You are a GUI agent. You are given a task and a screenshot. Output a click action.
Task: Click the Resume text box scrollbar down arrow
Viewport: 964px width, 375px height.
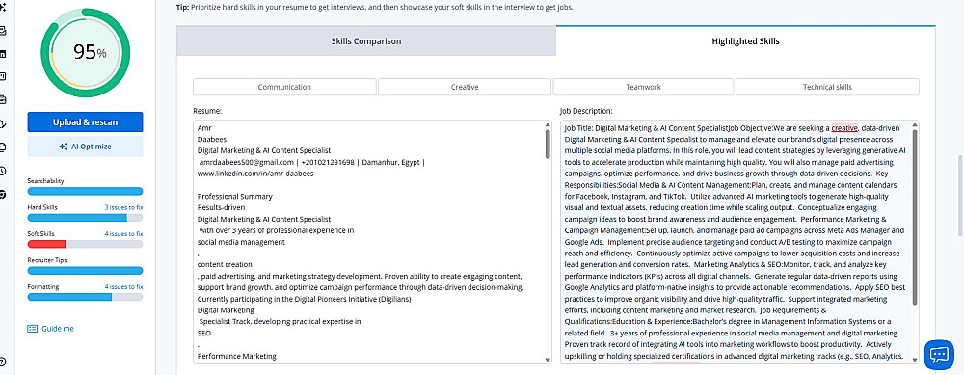[x=548, y=360]
